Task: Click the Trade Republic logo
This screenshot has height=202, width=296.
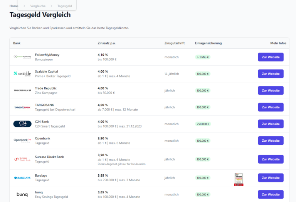Action: click(22, 91)
